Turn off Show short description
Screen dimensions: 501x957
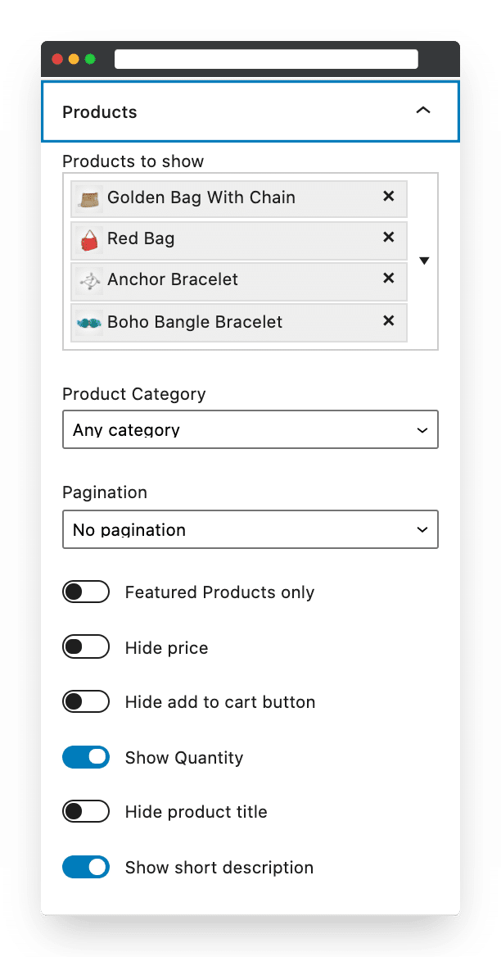86,867
